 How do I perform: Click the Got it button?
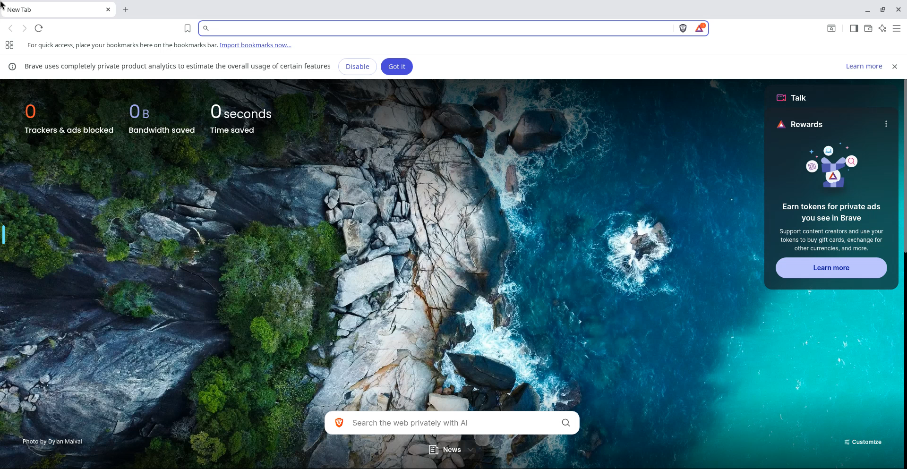396,67
